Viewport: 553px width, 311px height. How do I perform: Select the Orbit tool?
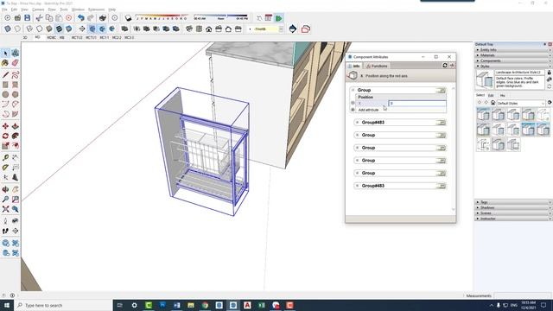[x=5, y=189]
